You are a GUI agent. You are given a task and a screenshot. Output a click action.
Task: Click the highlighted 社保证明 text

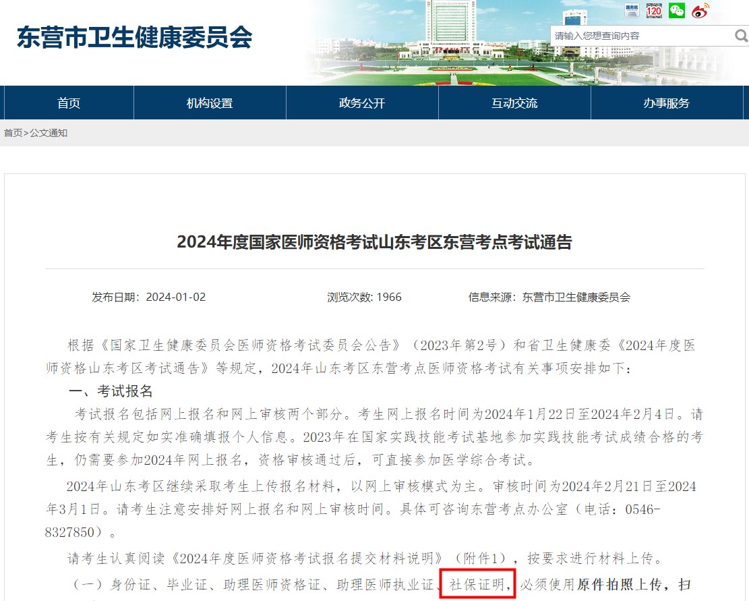point(477,584)
